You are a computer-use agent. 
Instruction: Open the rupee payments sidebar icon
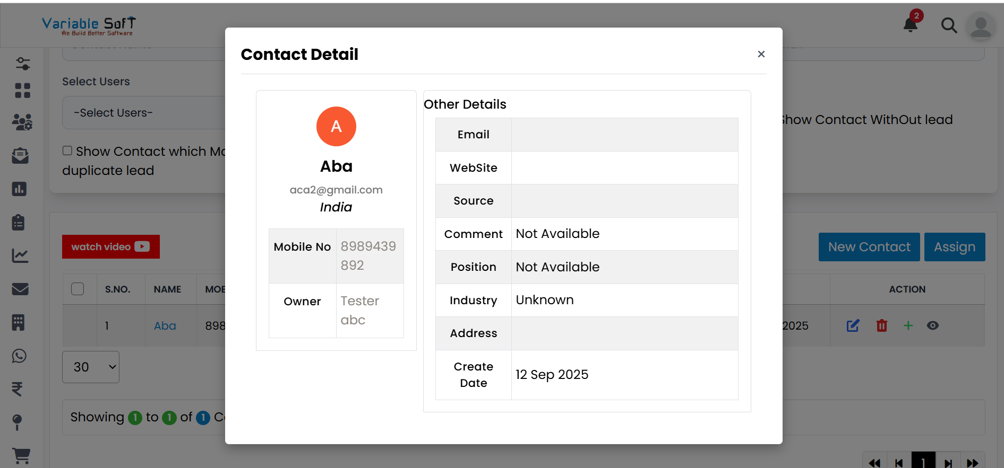(x=17, y=389)
